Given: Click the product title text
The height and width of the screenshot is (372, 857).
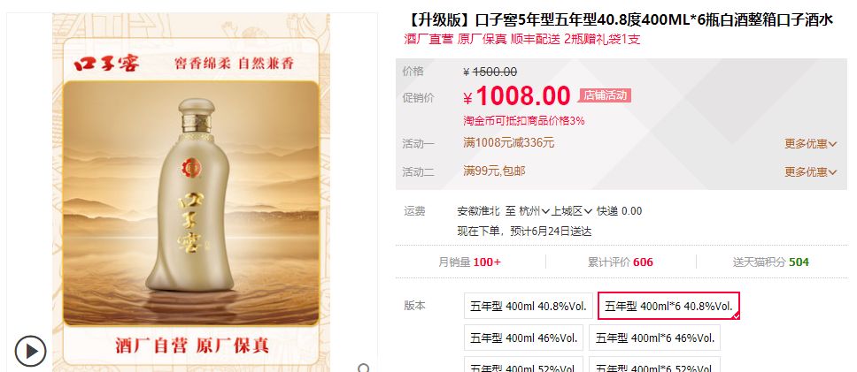Looking at the screenshot, I should 619,20.
